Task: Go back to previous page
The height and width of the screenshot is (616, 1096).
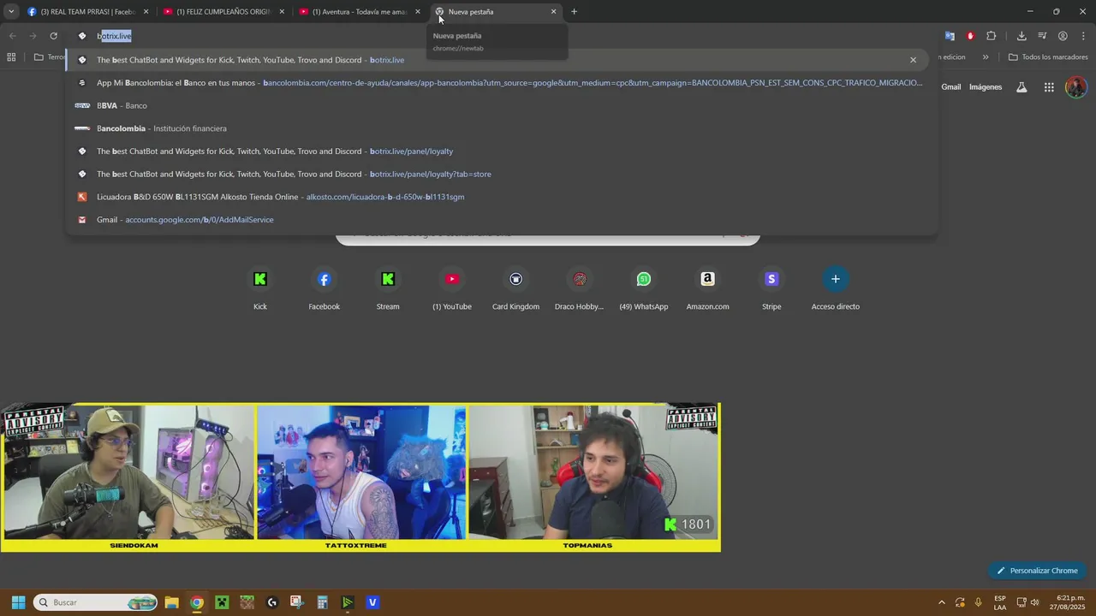Action: coord(12,36)
